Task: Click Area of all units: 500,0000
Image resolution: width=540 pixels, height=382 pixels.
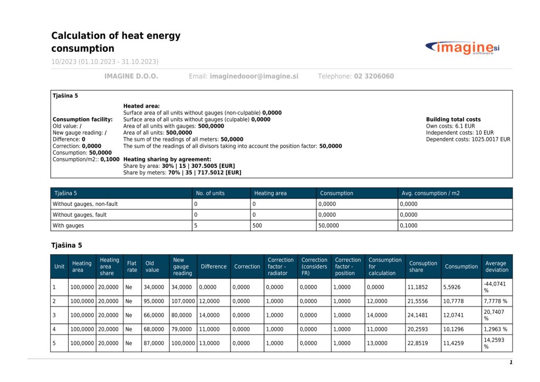Action: click(x=158, y=132)
